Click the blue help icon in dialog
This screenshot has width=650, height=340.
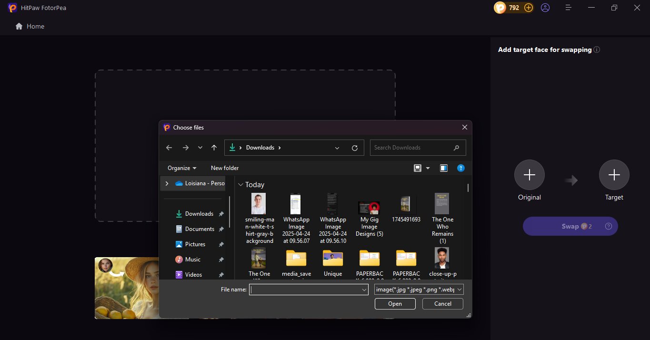[x=460, y=168]
